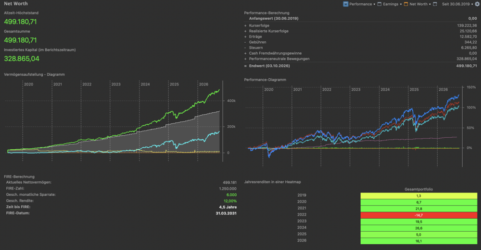Screen dimensions: 481x250
Task: Click the Kurserfolge value 139.222,36
Action: click(467, 26)
